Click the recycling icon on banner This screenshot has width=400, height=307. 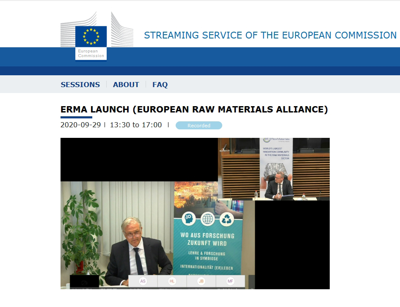tap(226, 219)
